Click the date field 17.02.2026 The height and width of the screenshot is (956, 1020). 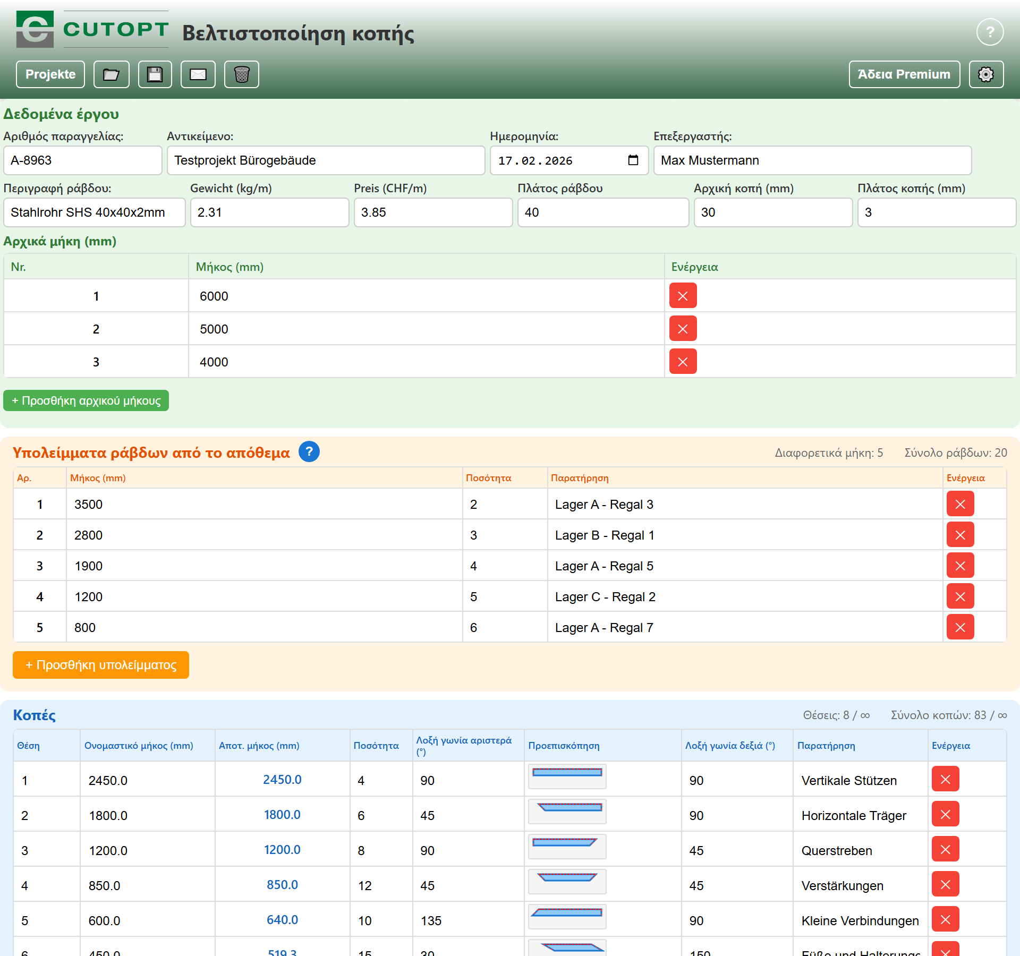click(x=569, y=160)
